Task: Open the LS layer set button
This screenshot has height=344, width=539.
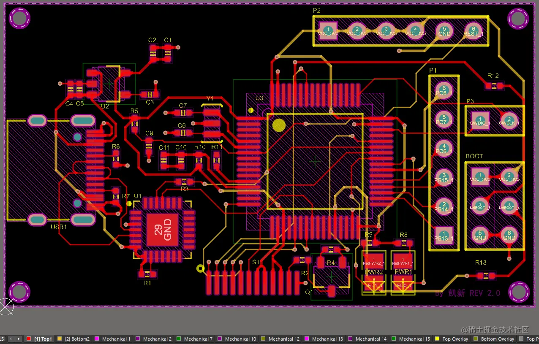Action: (3, 339)
